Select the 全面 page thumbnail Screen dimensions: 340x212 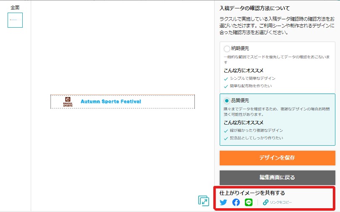point(15,20)
